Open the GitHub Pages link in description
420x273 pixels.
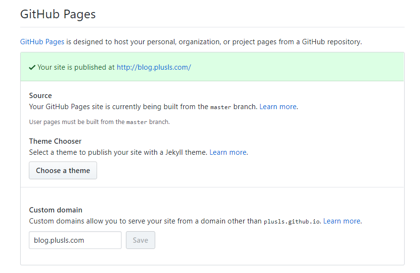coord(42,42)
